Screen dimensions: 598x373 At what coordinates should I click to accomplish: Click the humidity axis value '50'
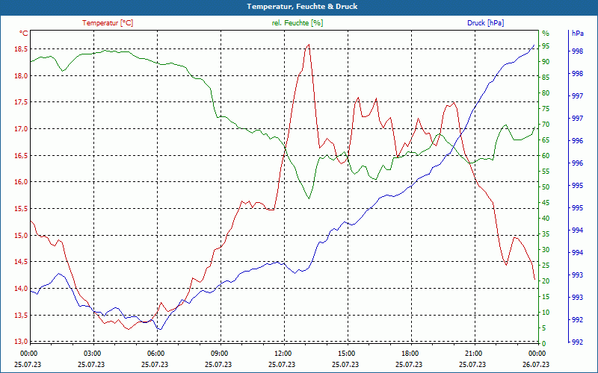tap(546, 187)
